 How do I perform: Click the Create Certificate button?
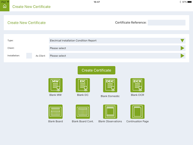(x=96, y=70)
